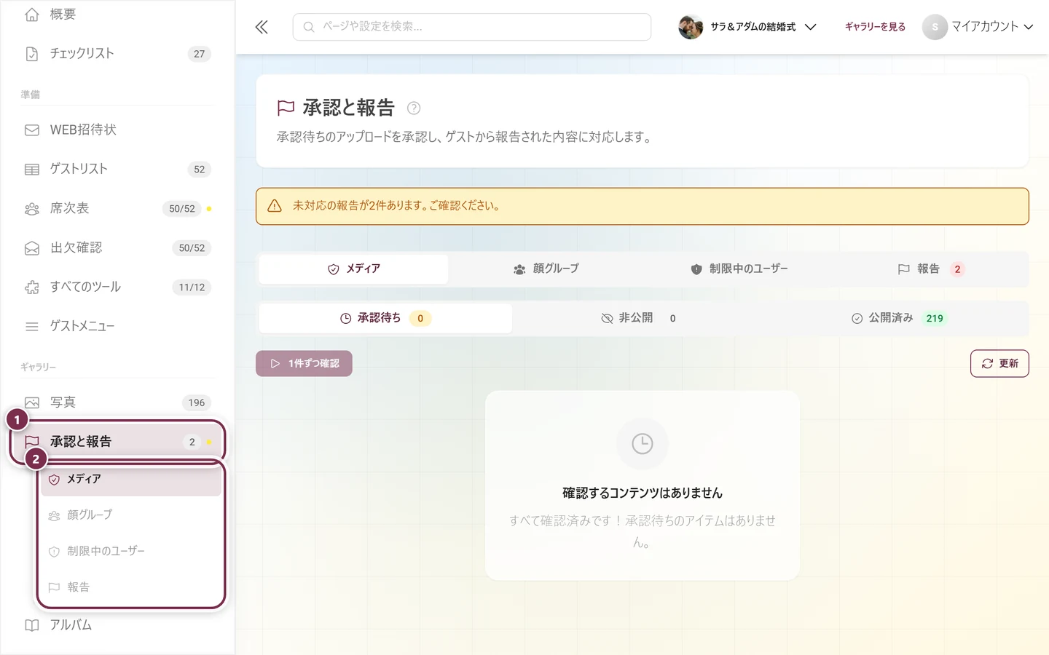Viewport: 1049px width, 655px height.
Task: Open チェックリスト in the sidebar
Action: coord(118,54)
